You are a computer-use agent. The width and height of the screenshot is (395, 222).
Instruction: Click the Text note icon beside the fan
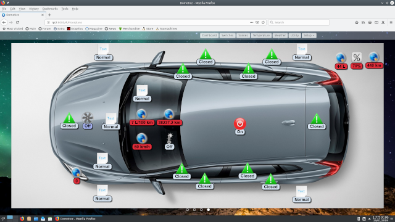(x=111, y=118)
